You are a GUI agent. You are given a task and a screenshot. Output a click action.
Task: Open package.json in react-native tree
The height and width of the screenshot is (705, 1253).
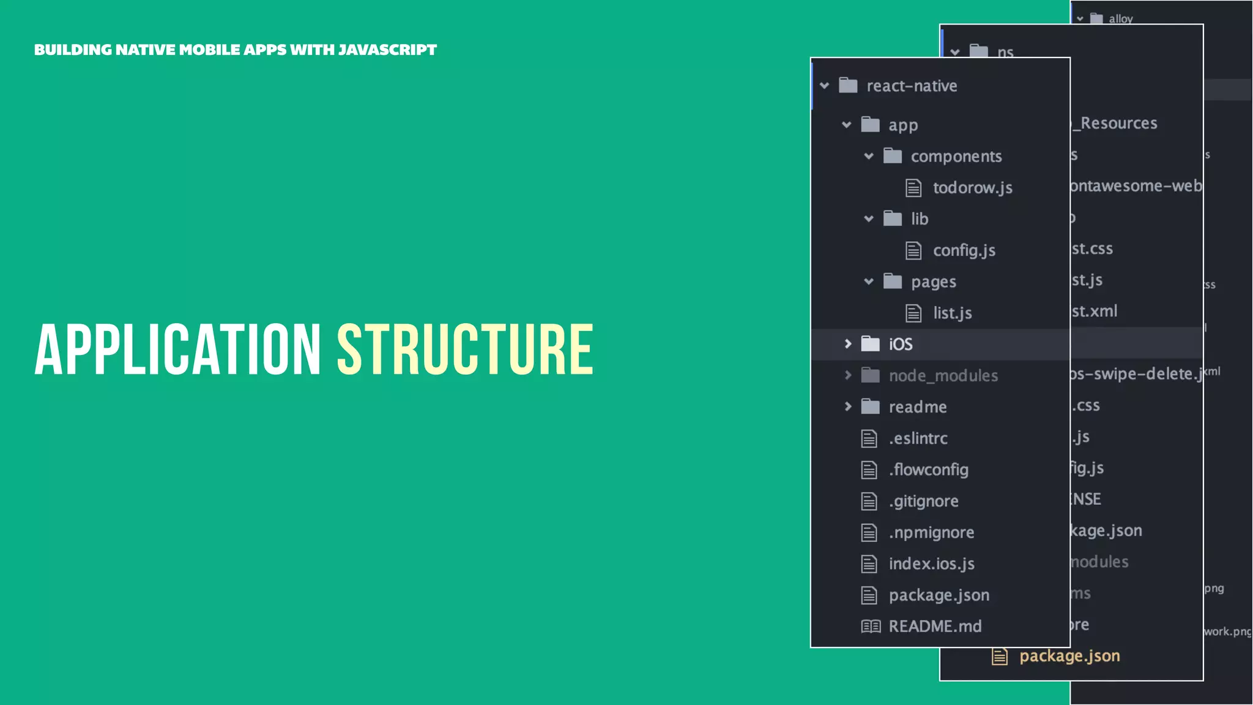click(939, 595)
